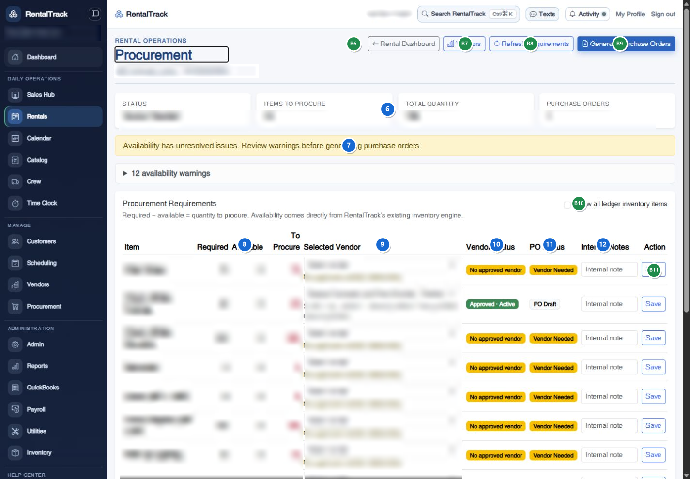Open Procurement in the sidebar
Viewport: 690px width, 479px height.
[53, 307]
